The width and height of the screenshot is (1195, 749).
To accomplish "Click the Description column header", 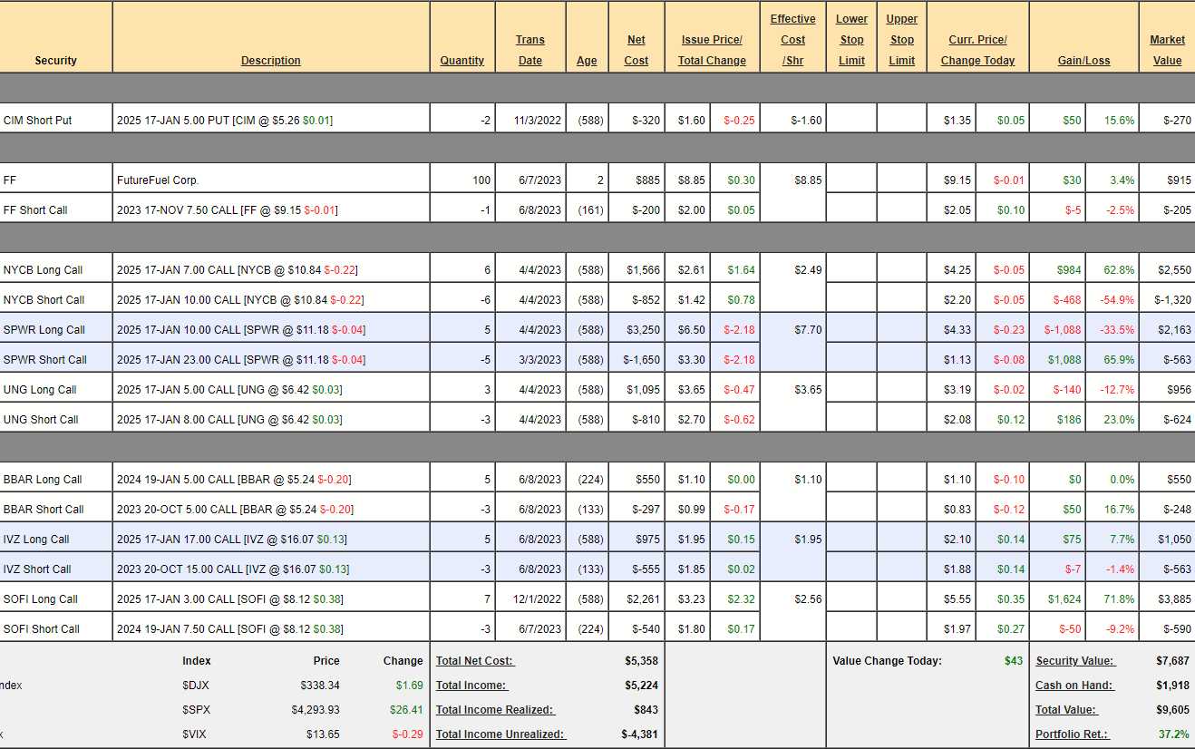I will [x=270, y=61].
